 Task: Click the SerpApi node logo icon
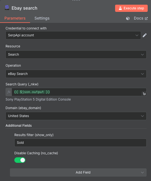coord(7,8)
